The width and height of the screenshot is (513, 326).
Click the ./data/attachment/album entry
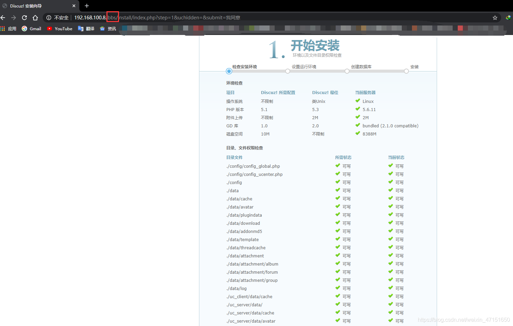click(x=252, y=264)
